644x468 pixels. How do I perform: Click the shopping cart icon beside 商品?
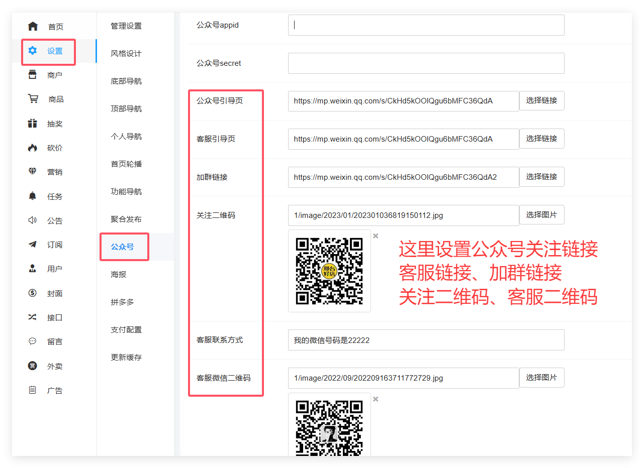(33, 99)
